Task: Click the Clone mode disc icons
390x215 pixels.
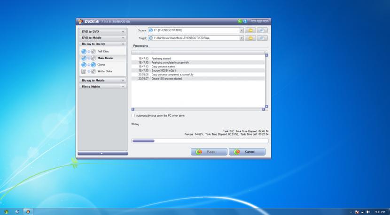Action: click(88, 65)
